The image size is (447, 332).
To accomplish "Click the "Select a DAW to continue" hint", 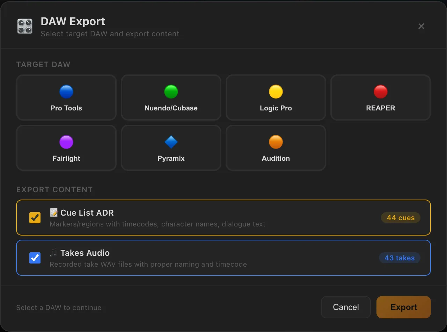I will [x=59, y=308].
